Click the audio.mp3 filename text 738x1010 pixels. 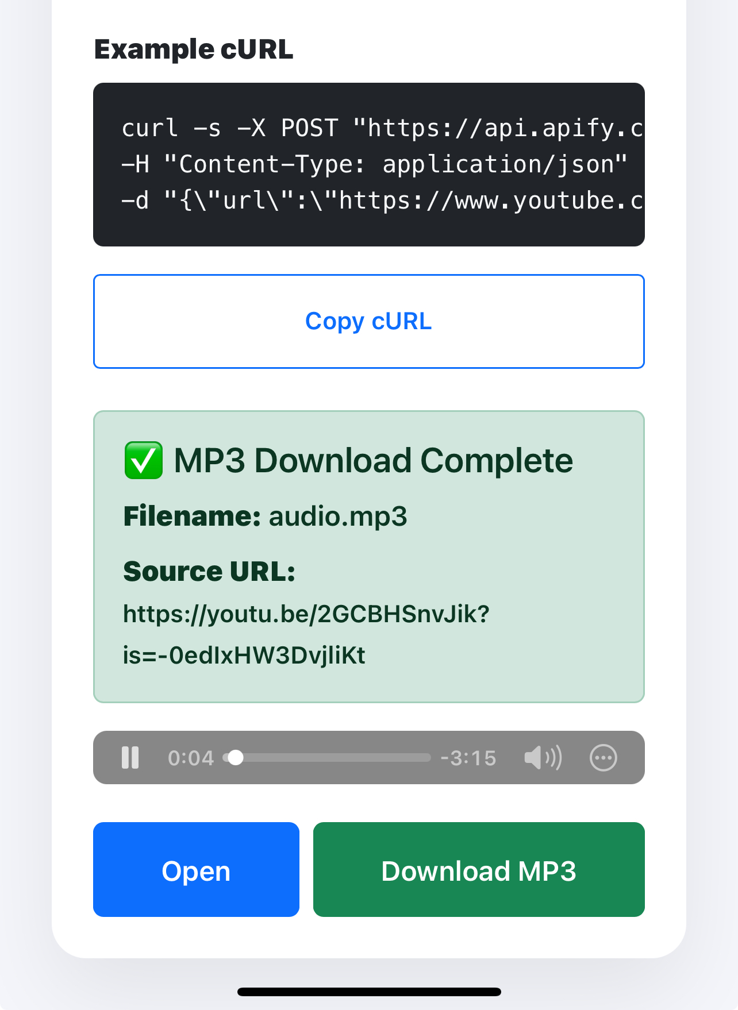coord(338,516)
